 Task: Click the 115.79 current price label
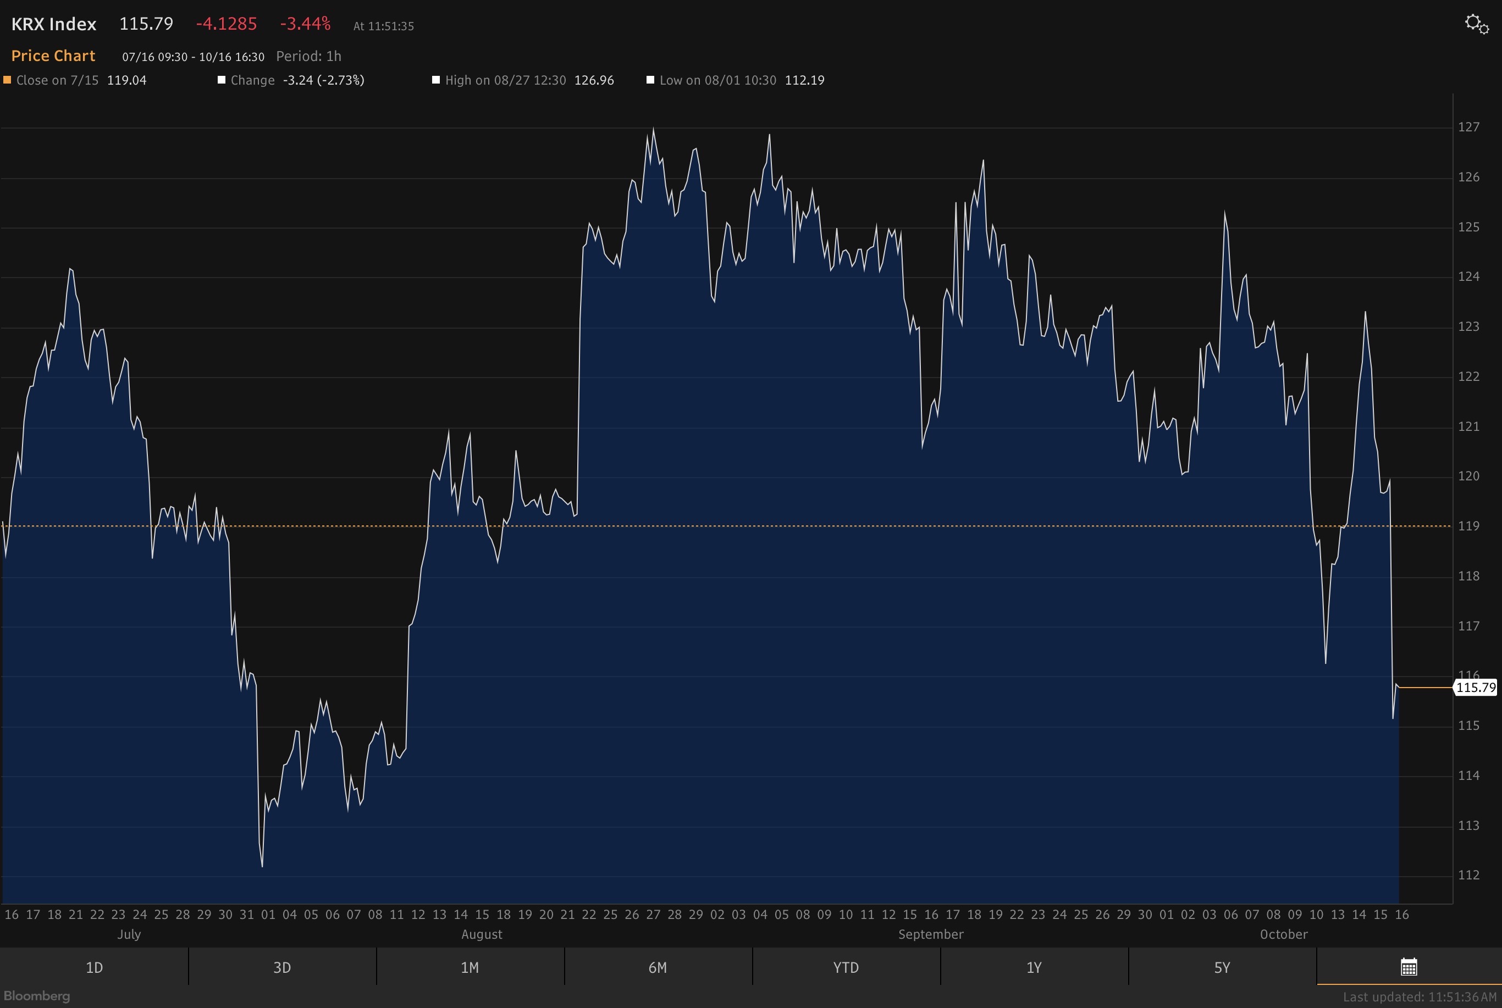(1476, 687)
